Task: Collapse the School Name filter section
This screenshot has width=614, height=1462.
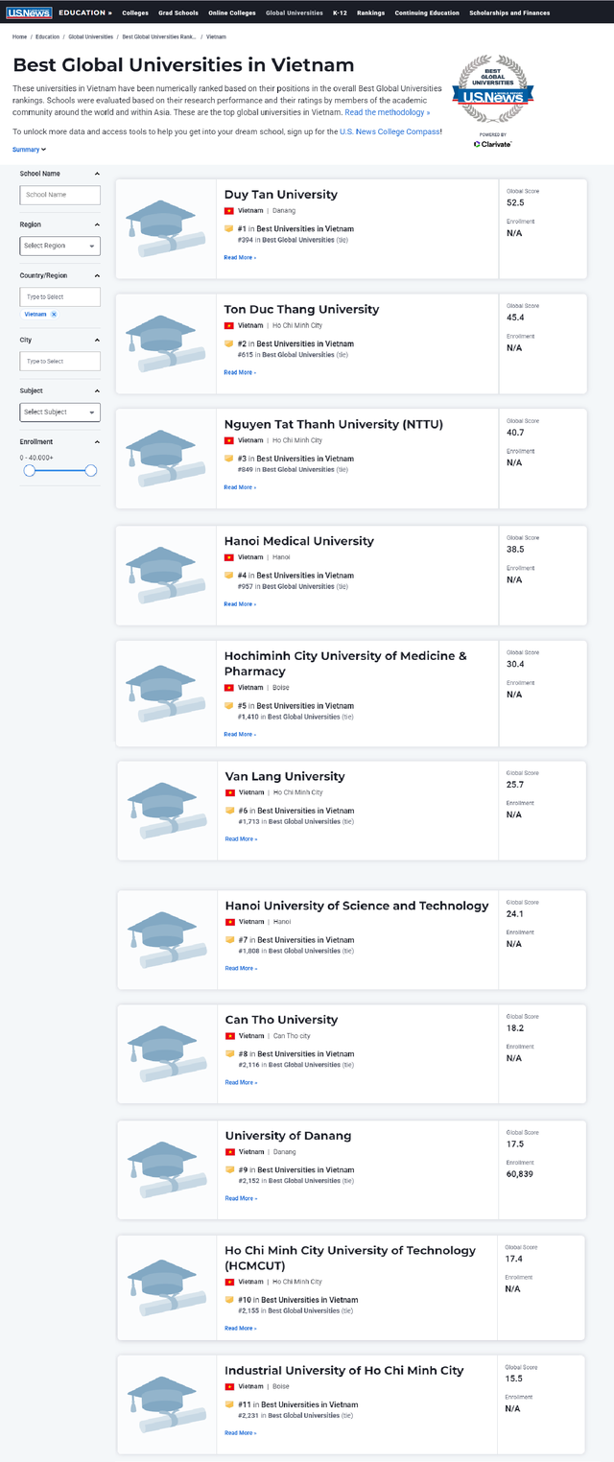Action: pyautogui.click(x=97, y=174)
